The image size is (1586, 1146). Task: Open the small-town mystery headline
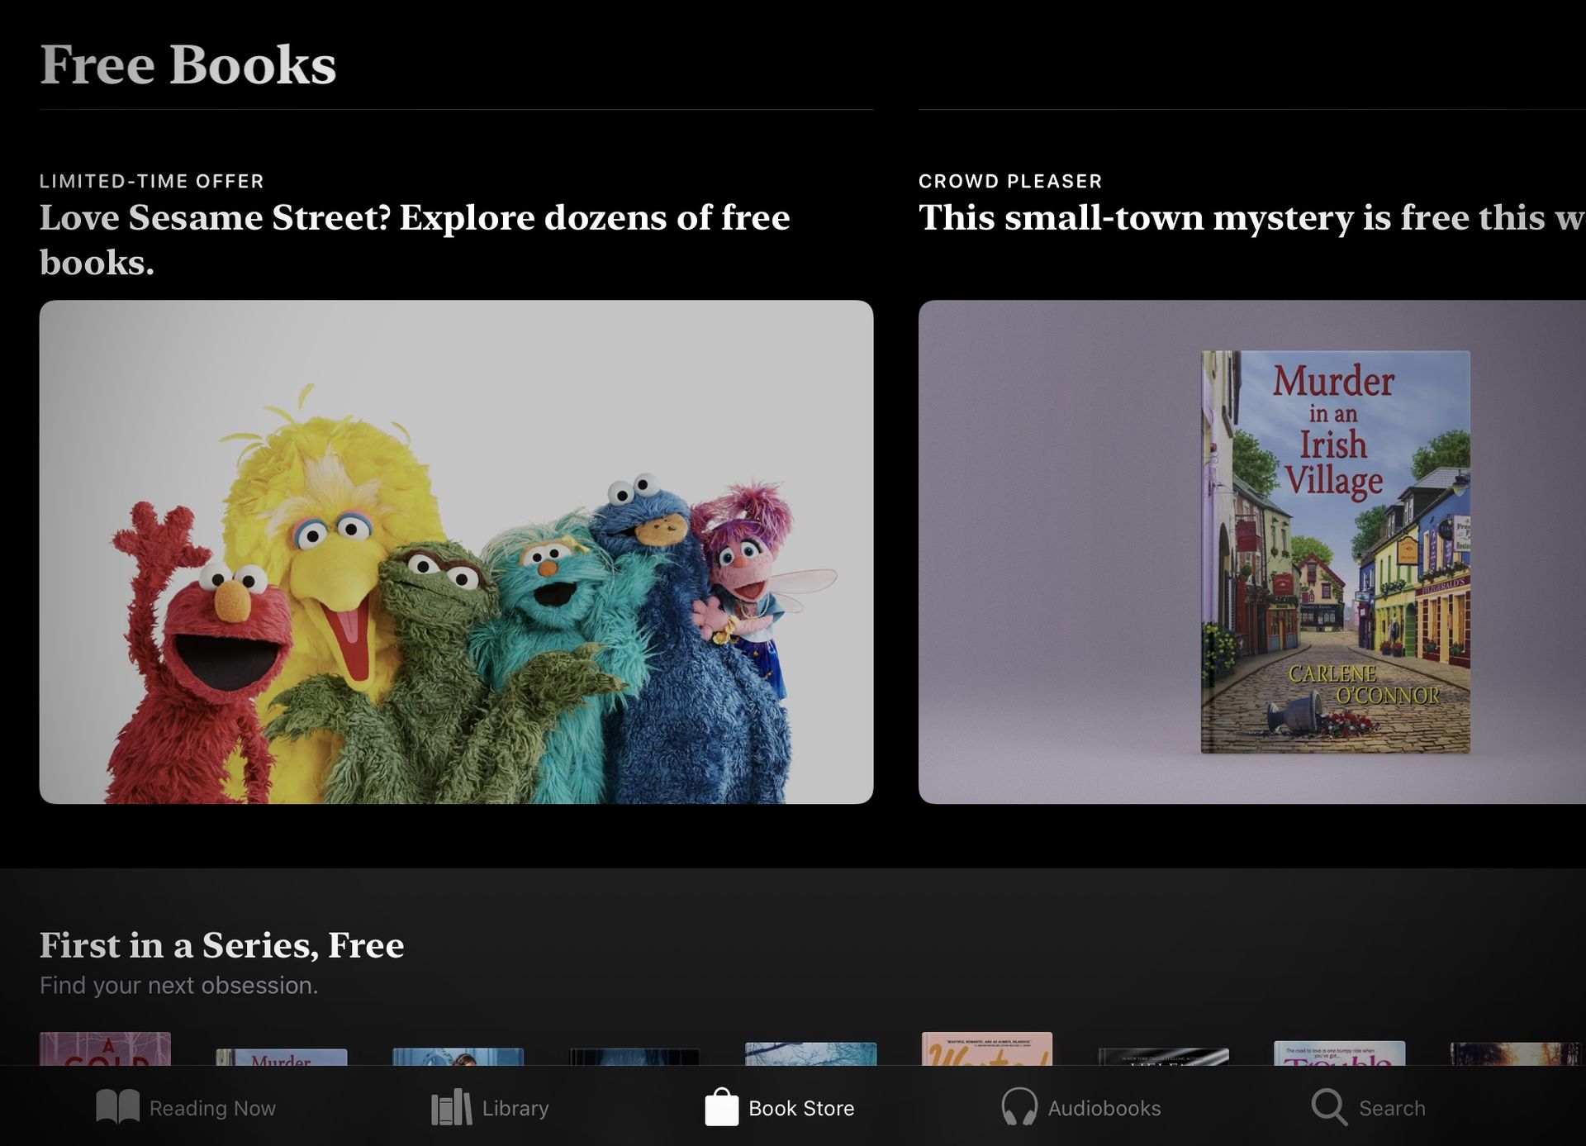(1251, 218)
